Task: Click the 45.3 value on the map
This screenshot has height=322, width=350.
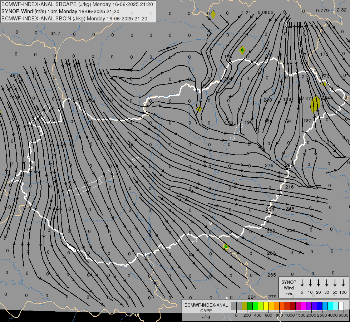Action: coord(15,76)
